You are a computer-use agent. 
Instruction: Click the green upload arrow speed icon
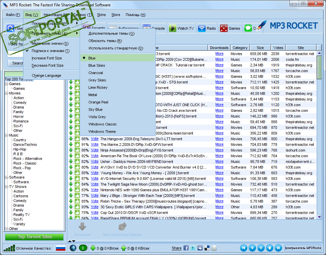pos(124,248)
